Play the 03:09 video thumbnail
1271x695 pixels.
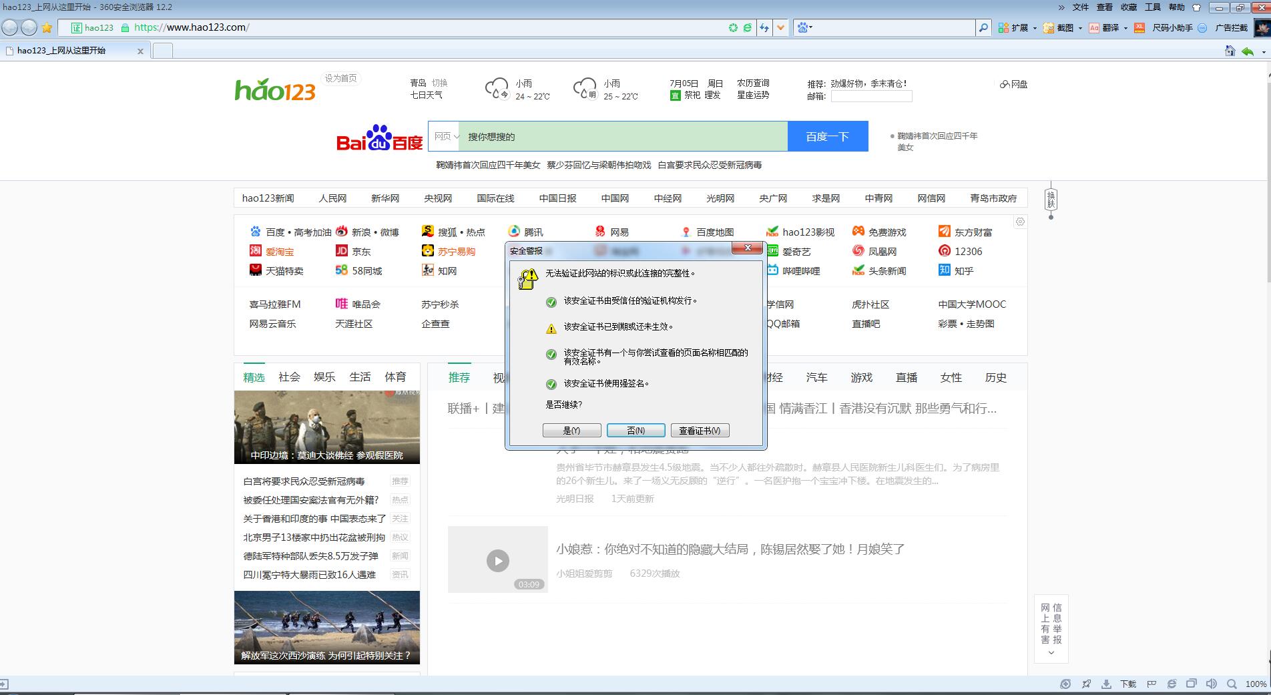498,559
